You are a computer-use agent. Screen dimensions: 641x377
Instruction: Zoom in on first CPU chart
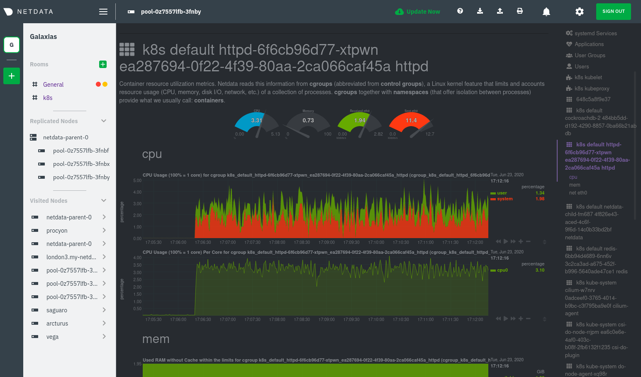[x=521, y=241]
